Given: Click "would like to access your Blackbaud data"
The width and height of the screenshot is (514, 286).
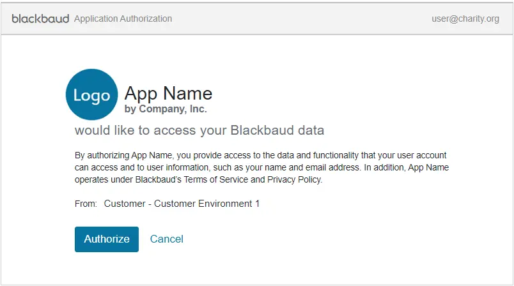Looking at the screenshot, I should (199, 130).
